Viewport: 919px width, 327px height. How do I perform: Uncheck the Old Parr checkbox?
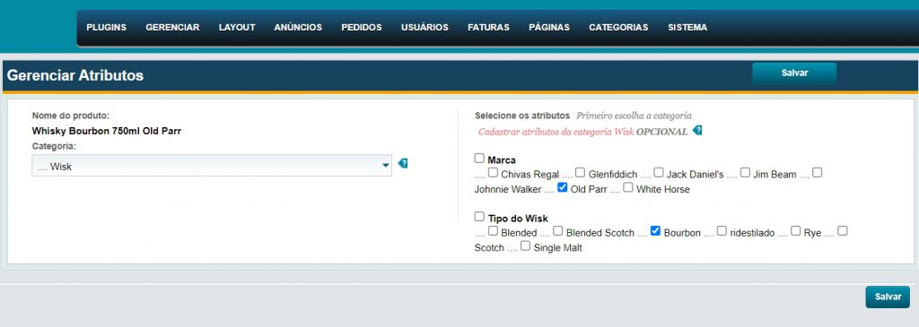(563, 188)
